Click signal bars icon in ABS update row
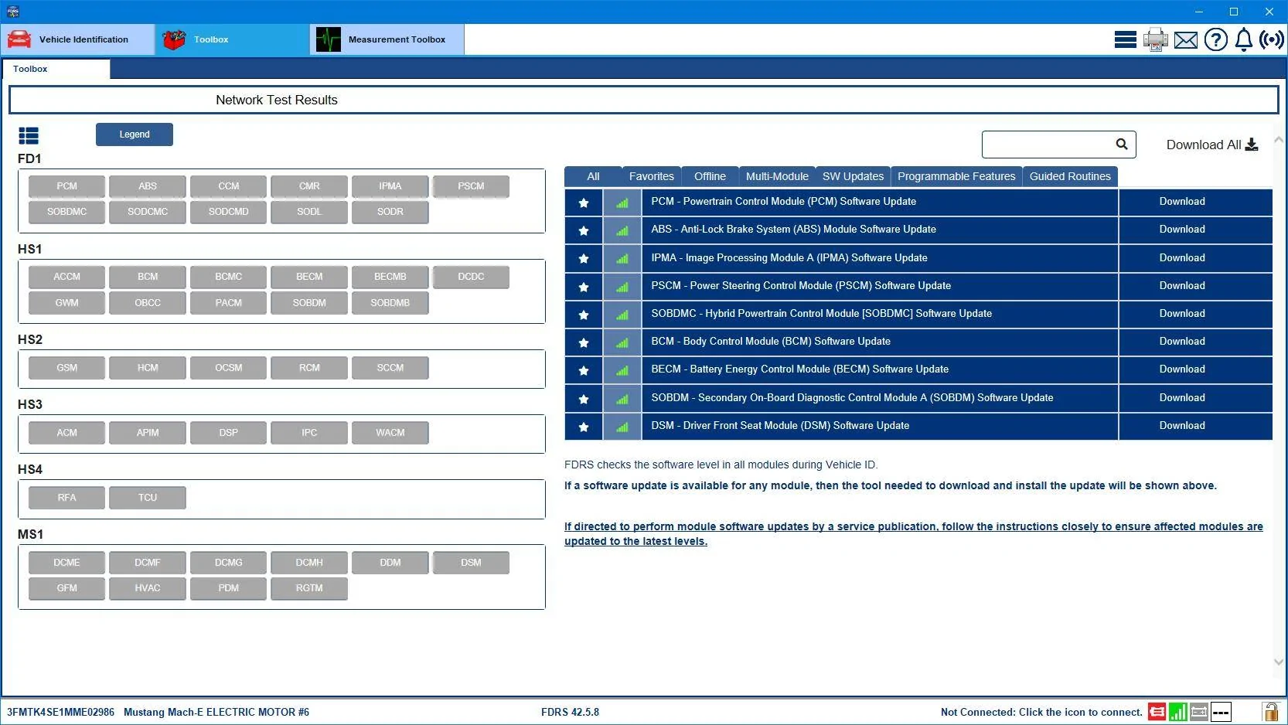The height and width of the screenshot is (725, 1288). click(x=622, y=230)
